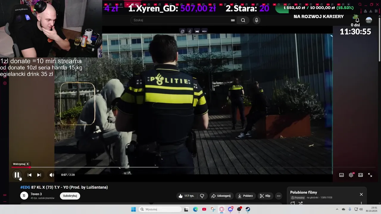381x214 pixels.
Task: Open the playlist panel options menu
Action: click(x=361, y=203)
